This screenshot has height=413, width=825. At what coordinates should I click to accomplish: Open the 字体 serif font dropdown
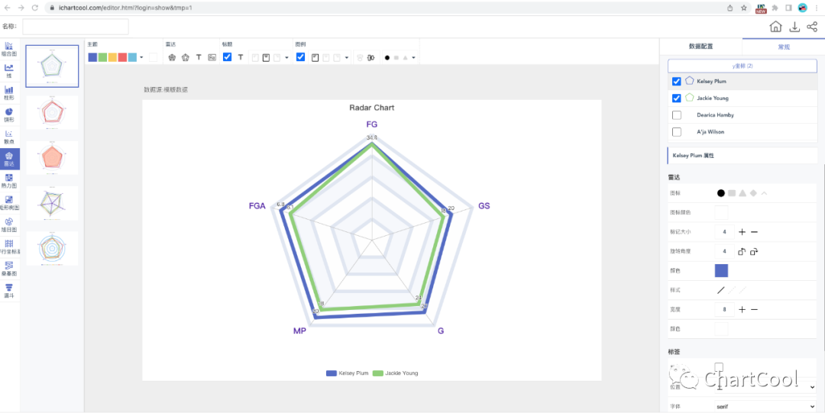[765, 407]
